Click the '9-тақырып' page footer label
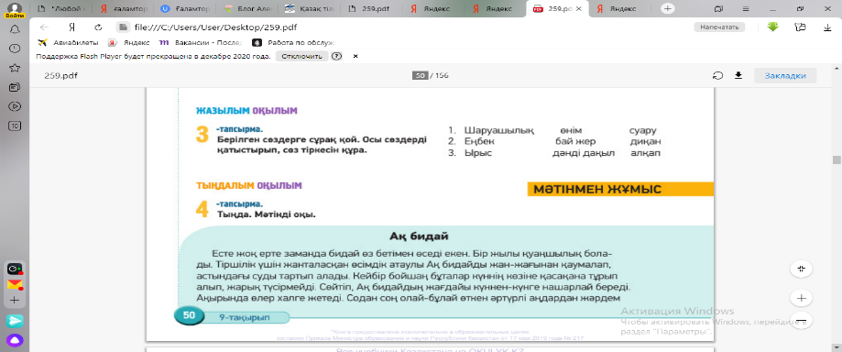The width and height of the screenshot is (842, 352). click(245, 317)
